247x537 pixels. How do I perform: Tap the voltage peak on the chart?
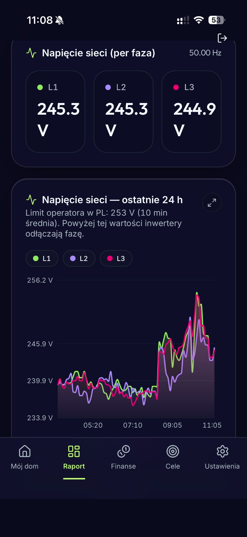197,293
